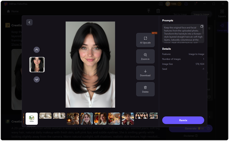Open the Disclaimer link

point(190,136)
